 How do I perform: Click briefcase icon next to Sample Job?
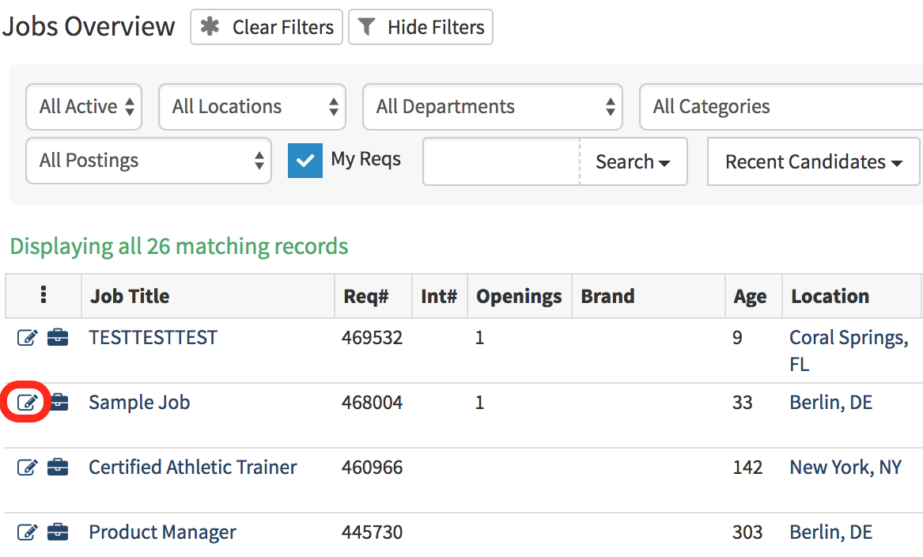pyautogui.click(x=59, y=403)
